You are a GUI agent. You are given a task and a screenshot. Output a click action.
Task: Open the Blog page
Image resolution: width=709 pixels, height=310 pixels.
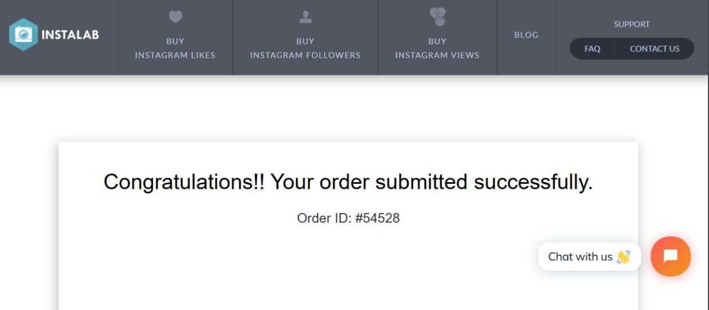point(526,35)
